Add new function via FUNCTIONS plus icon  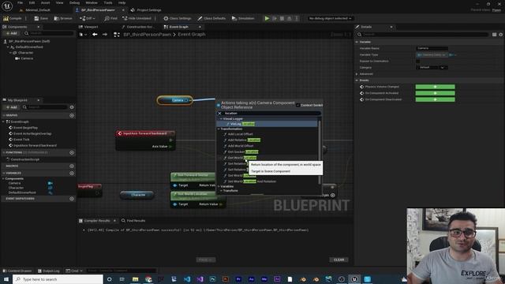point(72,152)
